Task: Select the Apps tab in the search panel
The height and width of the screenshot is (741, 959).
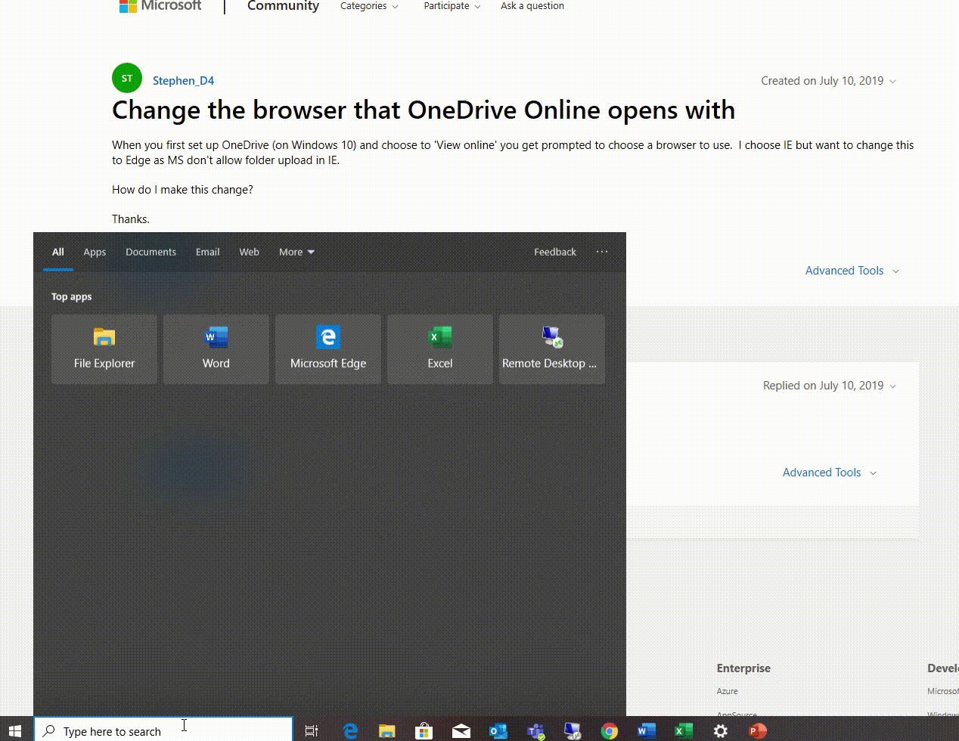Action: pyautogui.click(x=95, y=252)
